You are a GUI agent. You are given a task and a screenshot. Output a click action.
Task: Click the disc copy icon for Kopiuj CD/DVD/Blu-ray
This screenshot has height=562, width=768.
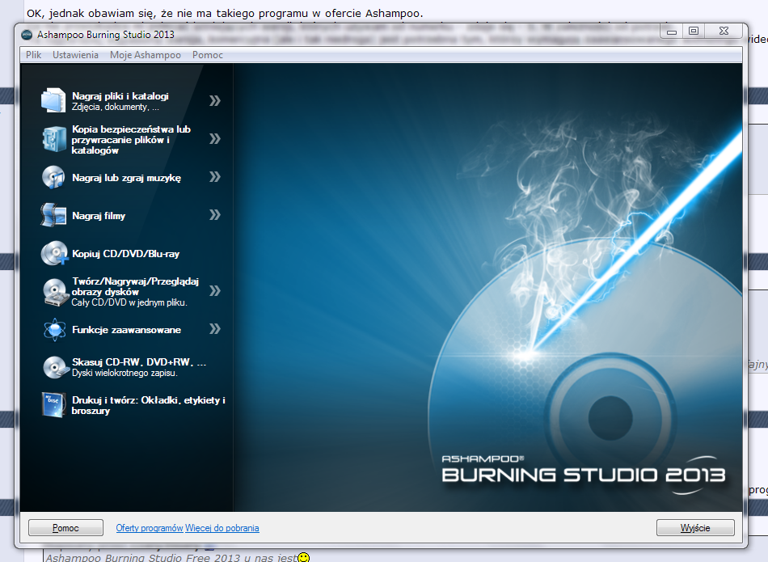(54, 253)
